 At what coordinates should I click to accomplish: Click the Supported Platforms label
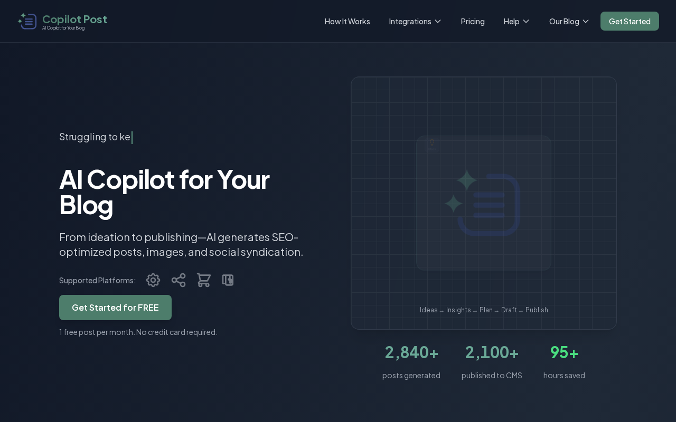(x=97, y=280)
